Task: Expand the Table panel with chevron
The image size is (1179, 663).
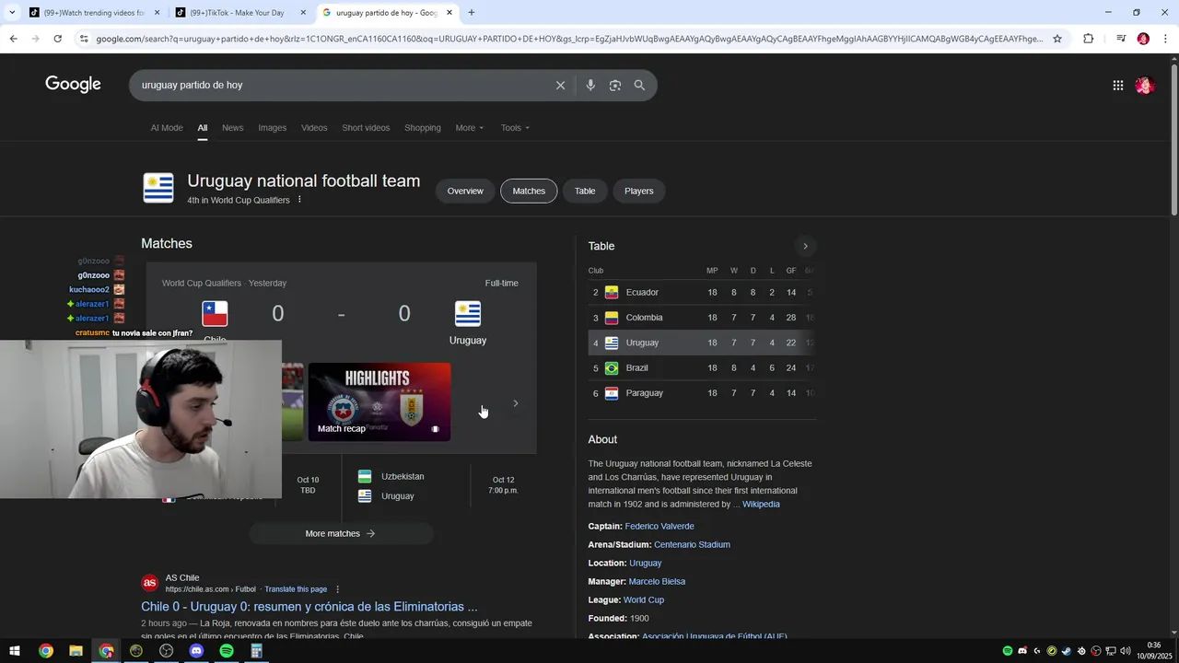Action: pos(805,246)
